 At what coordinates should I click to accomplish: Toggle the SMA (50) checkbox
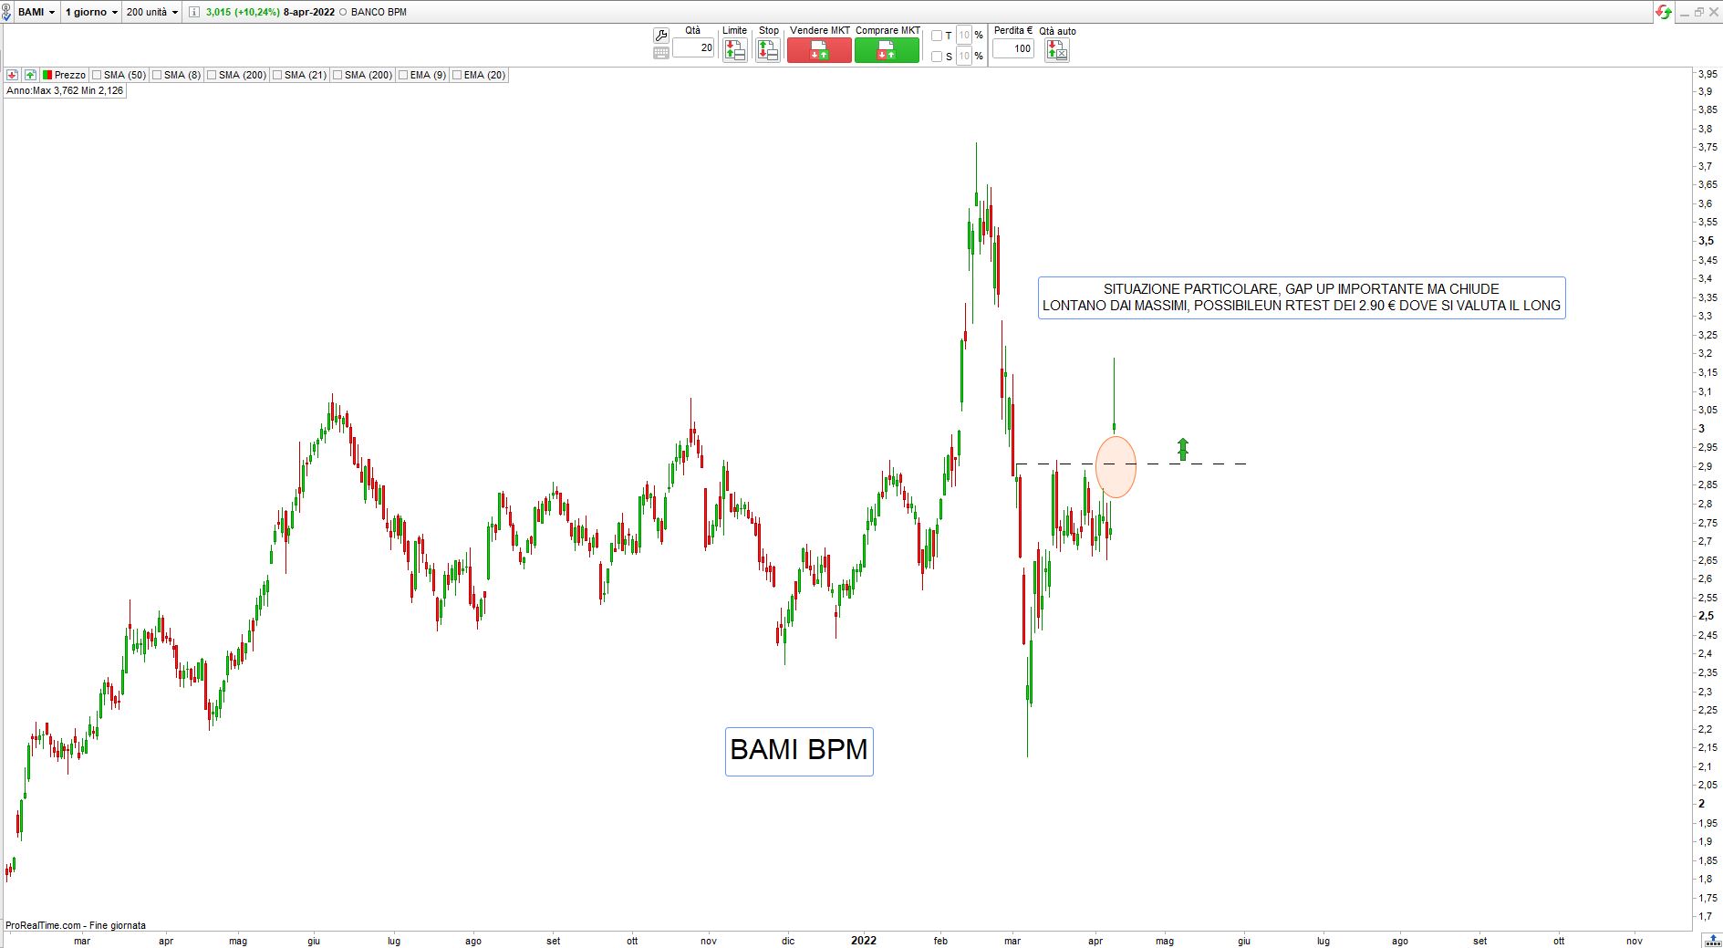(97, 75)
